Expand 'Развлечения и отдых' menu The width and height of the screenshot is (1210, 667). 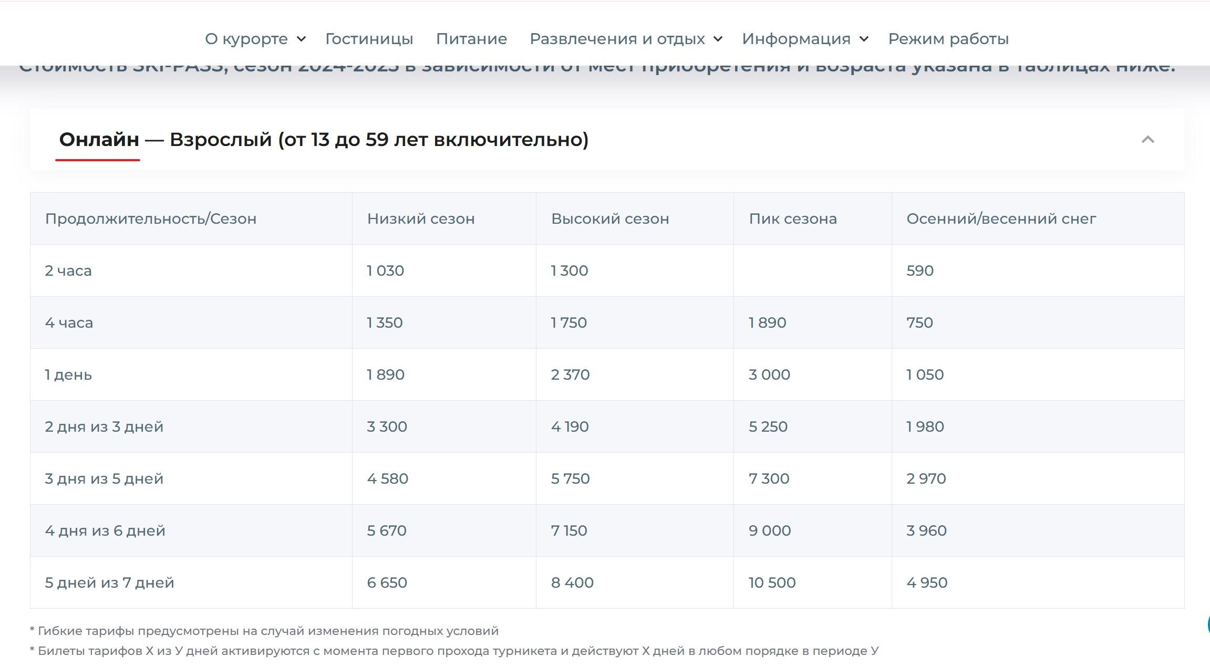(x=626, y=39)
